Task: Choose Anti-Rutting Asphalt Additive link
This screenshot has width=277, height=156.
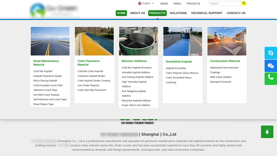Action: [x=138, y=77]
